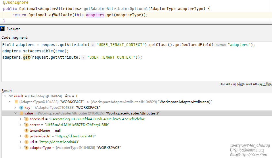This screenshot has height=158, width=272.
Task: Click the watch glasses icon next to result
Action: (x=11, y=96)
